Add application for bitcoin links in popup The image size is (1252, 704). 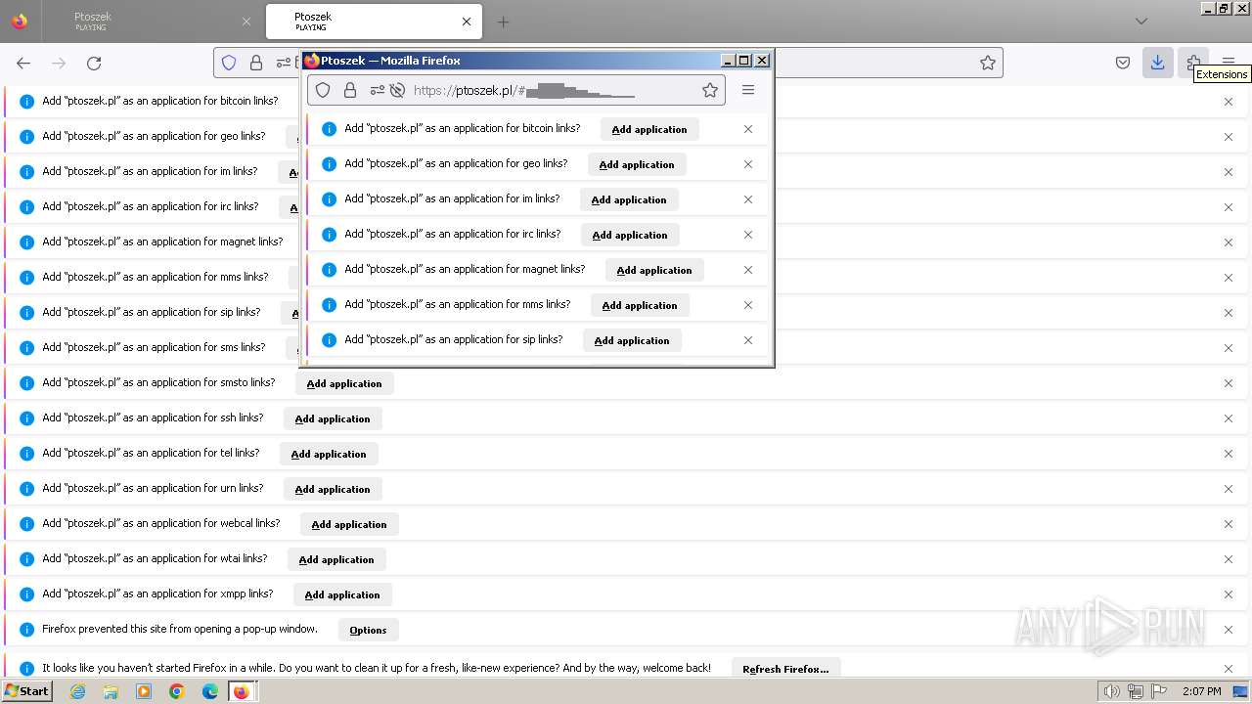649,129
